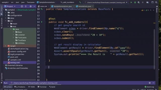The image size is (161, 90).
Task: Open Project panel settings gear
Action: point(31,6)
